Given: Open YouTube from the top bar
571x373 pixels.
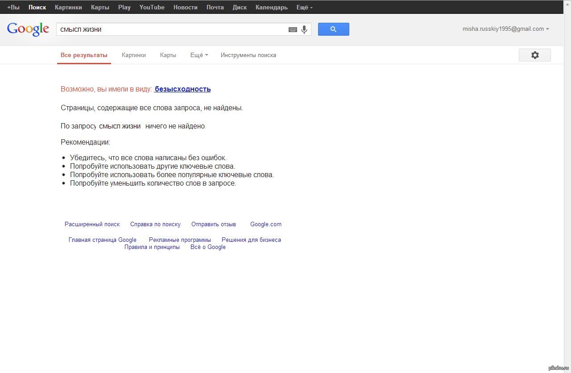Looking at the screenshot, I should pyautogui.click(x=152, y=7).
